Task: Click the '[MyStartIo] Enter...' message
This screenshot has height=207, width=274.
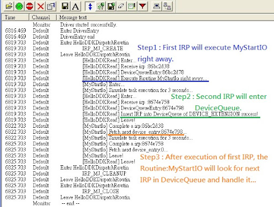Action: 104,84
